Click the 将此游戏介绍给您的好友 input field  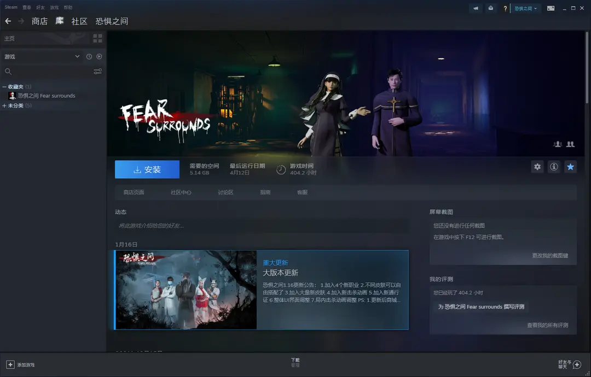(262, 226)
